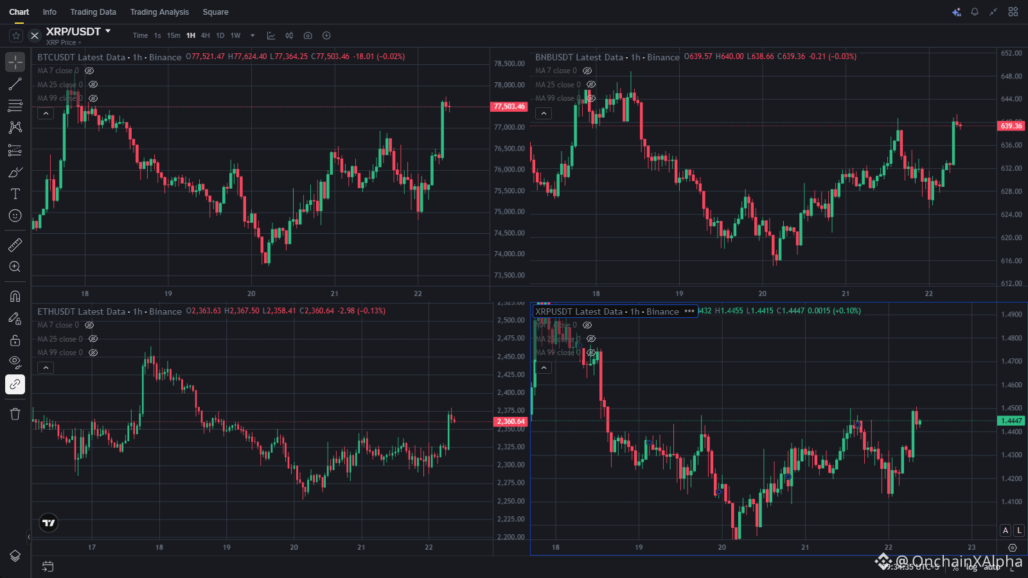Select the trend line drawing tool
This screenshot has width=1028, height=578.
tap(15, 84)
